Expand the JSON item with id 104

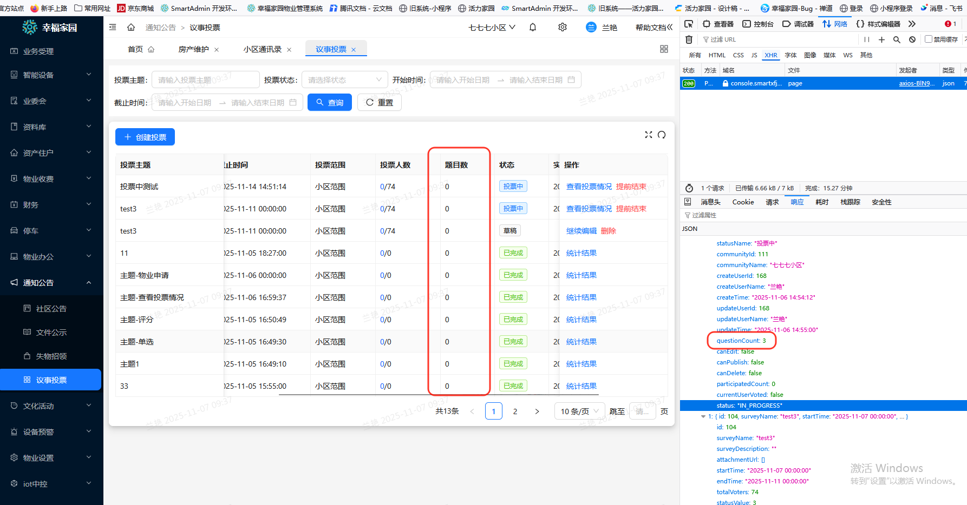[703, 416]
